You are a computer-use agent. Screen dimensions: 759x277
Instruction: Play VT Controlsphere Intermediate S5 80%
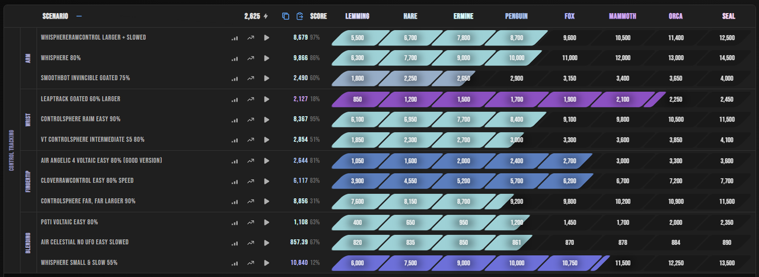(x=266, y=140)
